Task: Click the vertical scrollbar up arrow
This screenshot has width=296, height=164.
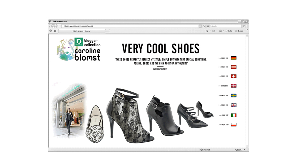Action: [247, 36]
